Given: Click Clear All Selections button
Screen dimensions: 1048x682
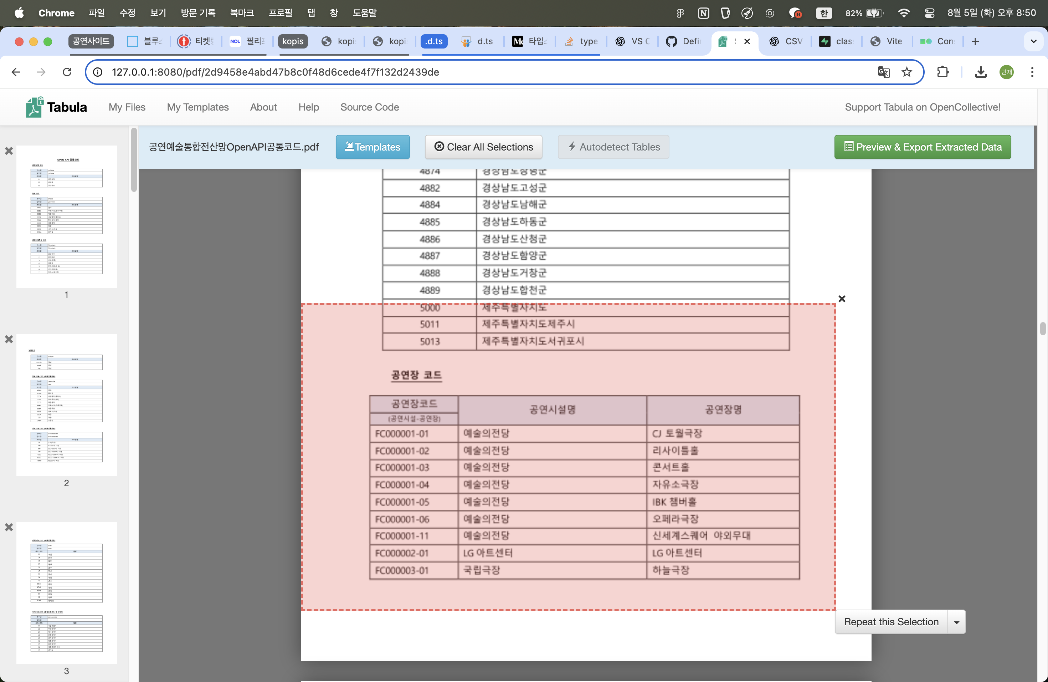Looking at the screenshot, I should (483, 147).
